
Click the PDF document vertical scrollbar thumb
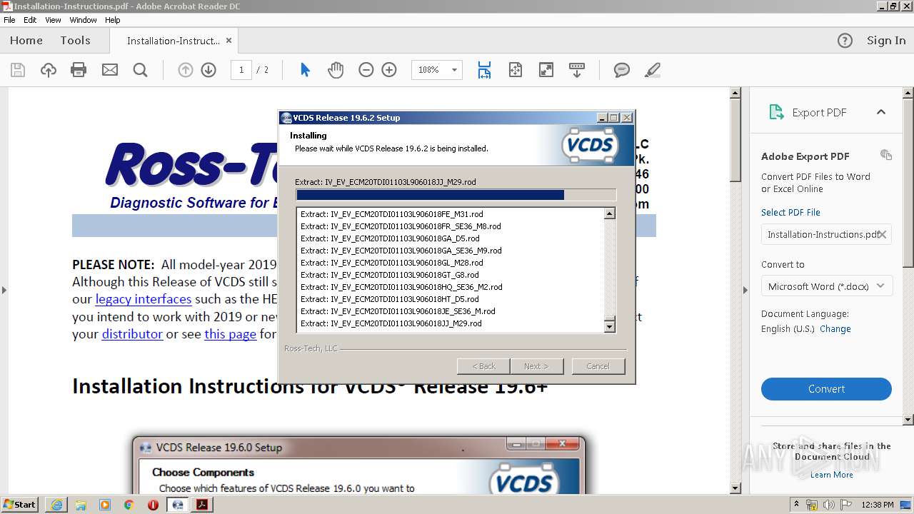(735, 141)
